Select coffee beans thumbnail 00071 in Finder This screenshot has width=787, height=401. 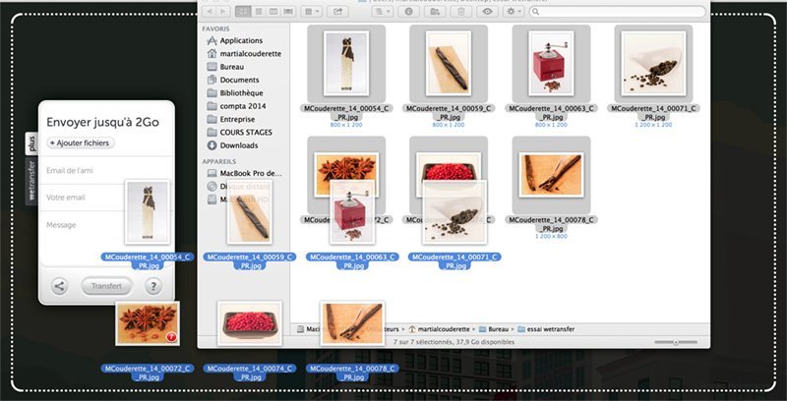[653, 64]
